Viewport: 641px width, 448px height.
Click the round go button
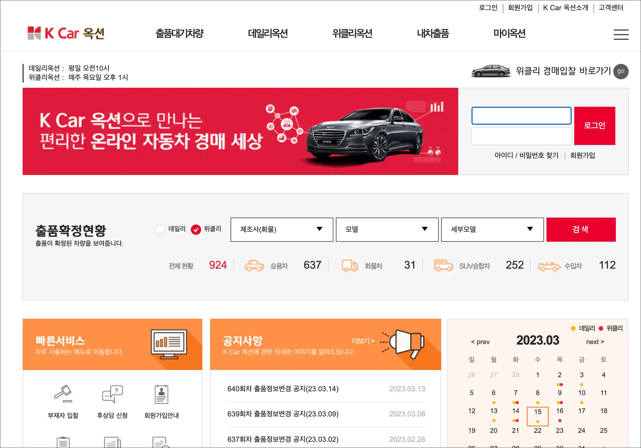coord(621,71)
